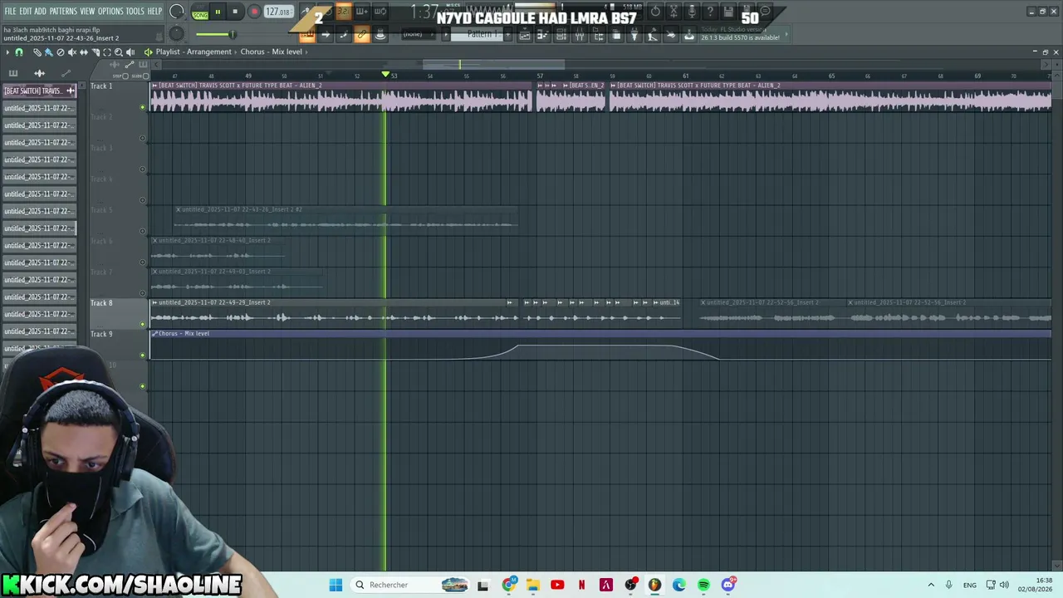
Task: Open Spotify from the taskbar
Action: (703, 585)
